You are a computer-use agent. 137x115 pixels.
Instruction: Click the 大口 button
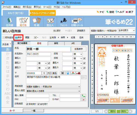(x=49, y=73)
